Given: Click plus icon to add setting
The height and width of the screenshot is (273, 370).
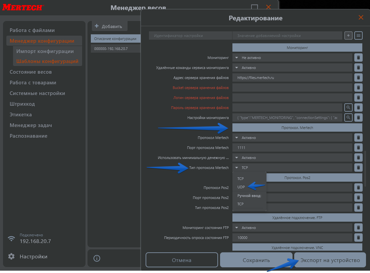Looking at the screenshot, I should pos(348,35).
